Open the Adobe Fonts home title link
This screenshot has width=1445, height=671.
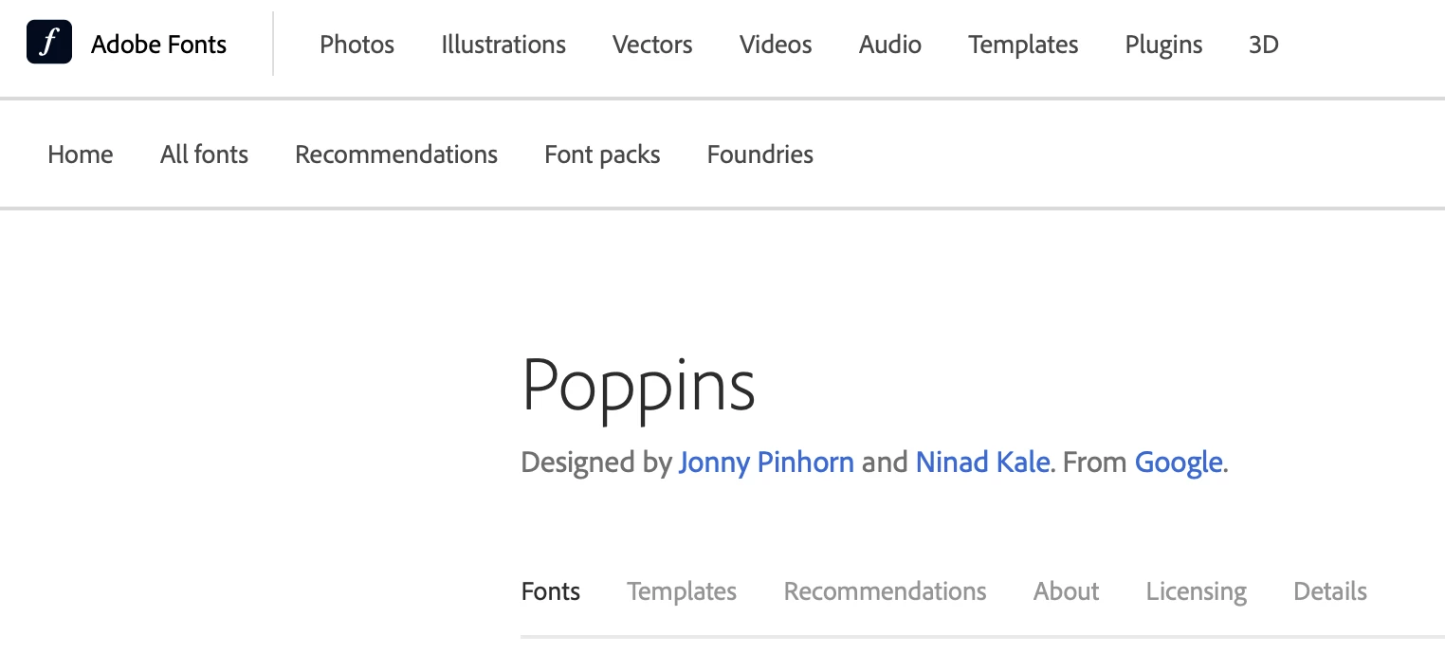(158, 45)
